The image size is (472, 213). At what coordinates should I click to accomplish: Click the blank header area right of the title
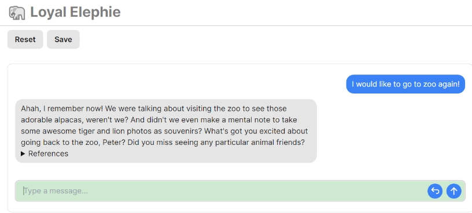[295, 13]
